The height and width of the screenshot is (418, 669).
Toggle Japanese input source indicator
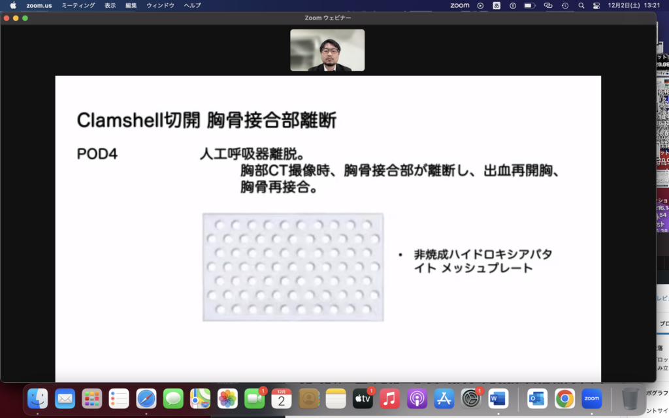pyautogui.click(x=497, y=5)
